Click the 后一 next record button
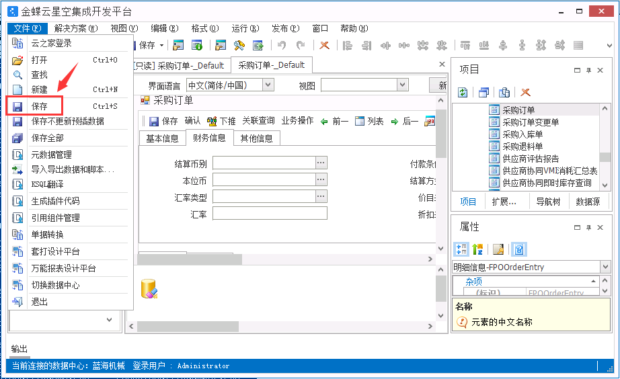620x379 pixels. pos(405,121)
